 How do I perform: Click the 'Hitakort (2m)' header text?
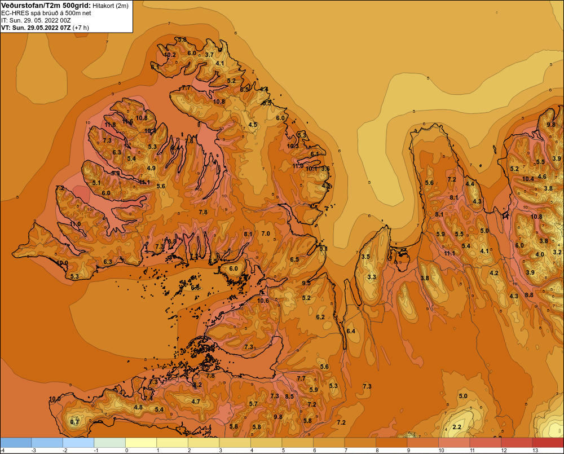111,6
